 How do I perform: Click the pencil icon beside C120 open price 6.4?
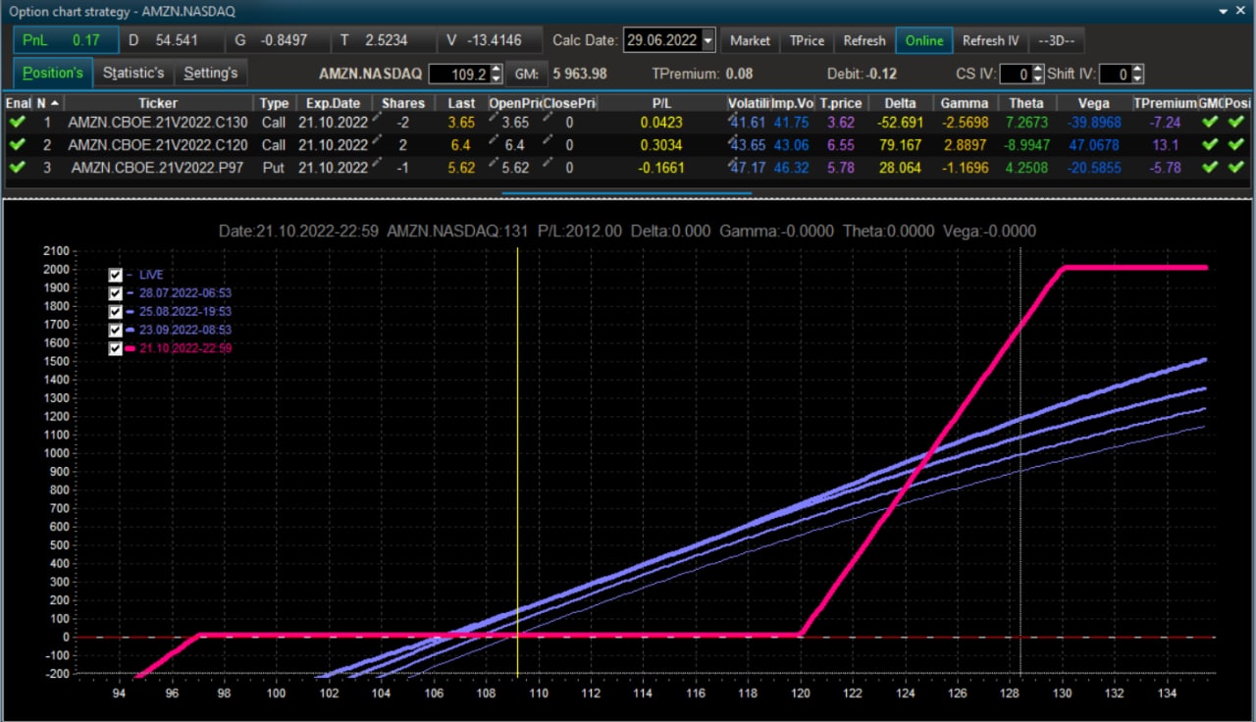tap(494, 140)
